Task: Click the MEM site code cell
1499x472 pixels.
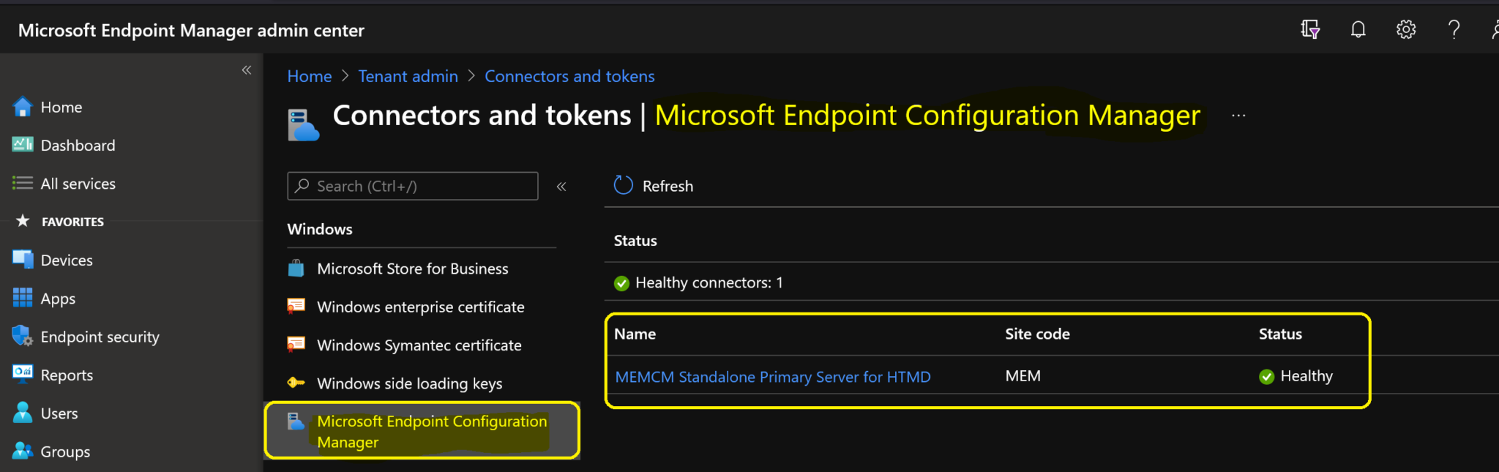Action: pos(1023,375)
